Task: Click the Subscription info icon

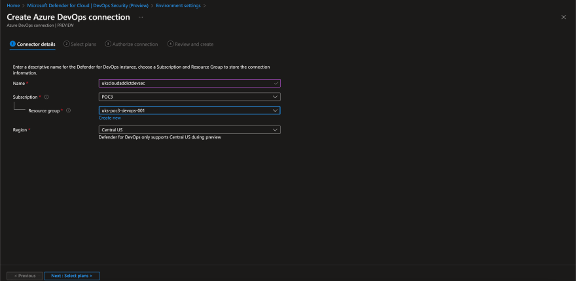Action: pyautogui.click(x=46, y=97)
